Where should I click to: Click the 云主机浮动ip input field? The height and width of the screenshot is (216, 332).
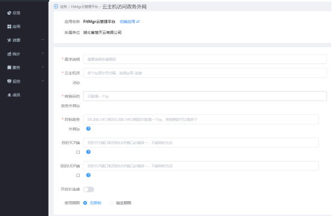[x=205, y=73]
